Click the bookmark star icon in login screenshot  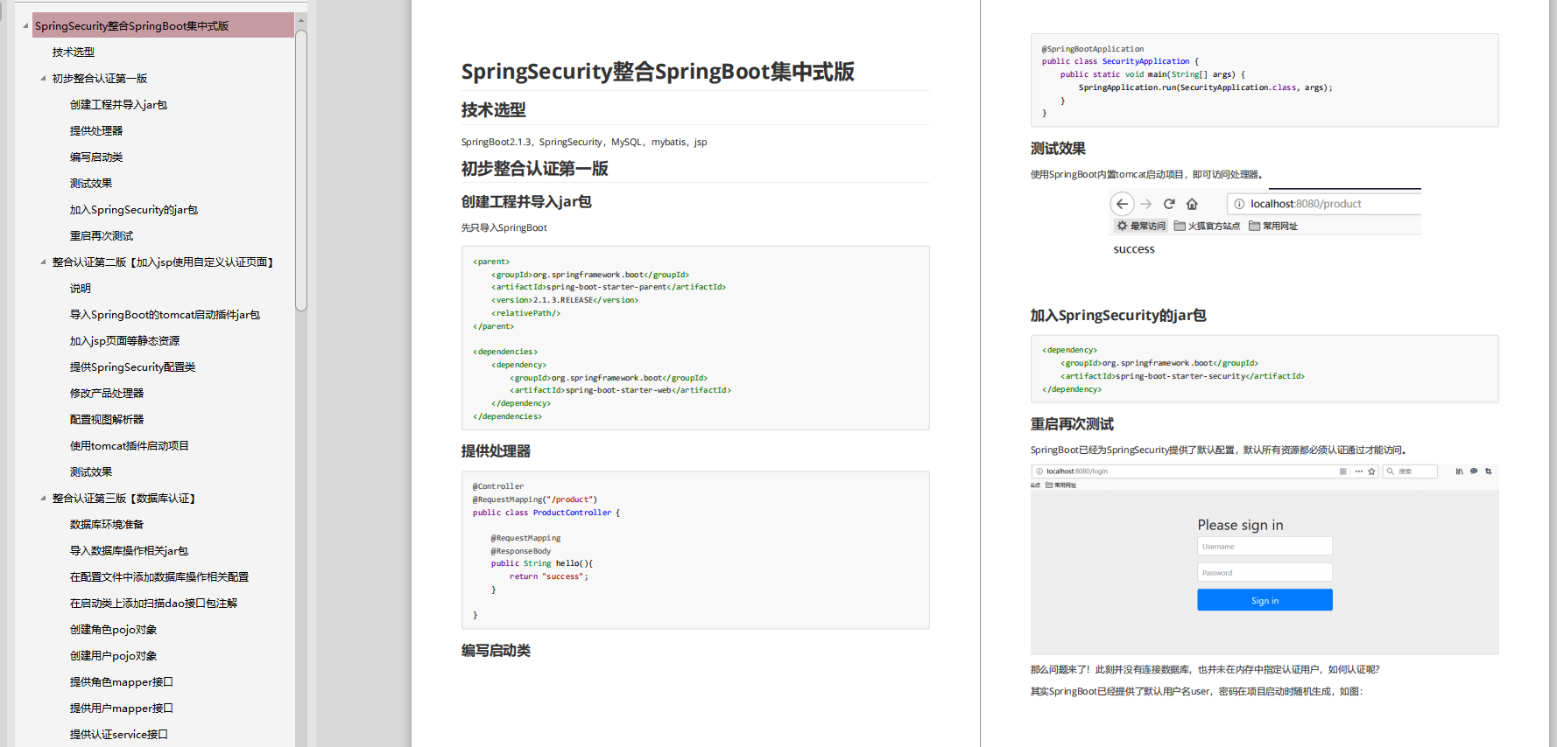pyautogui.click(x=1371, y=471)
